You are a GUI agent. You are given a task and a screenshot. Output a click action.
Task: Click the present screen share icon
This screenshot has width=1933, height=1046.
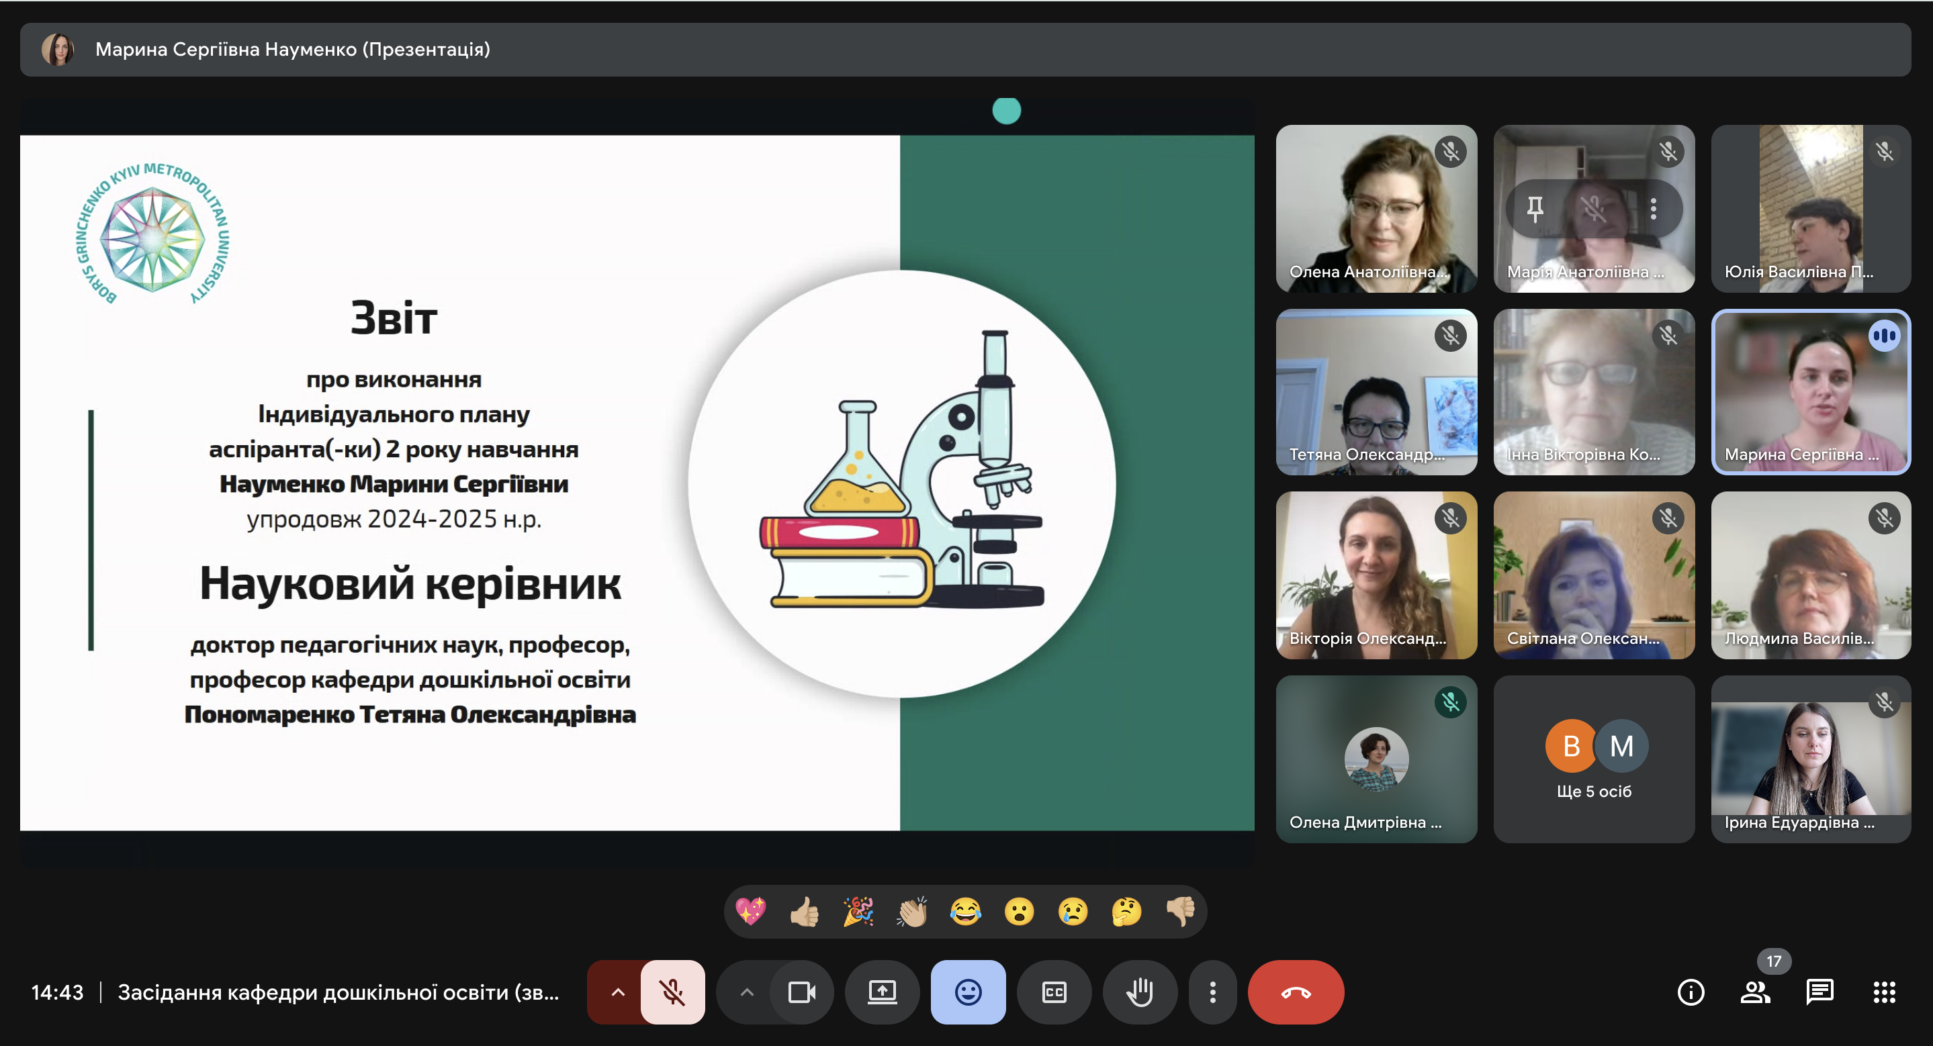pos(882,992)
